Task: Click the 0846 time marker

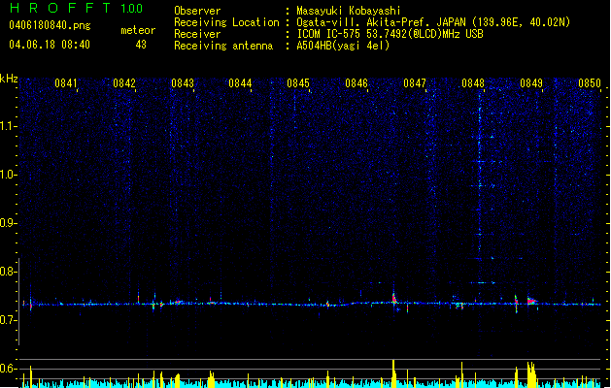Action: tap(356, 83)
